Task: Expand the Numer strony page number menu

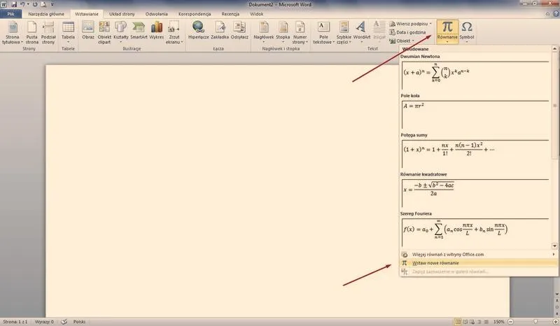Action: pyautogui.click(x=300, y=32)
